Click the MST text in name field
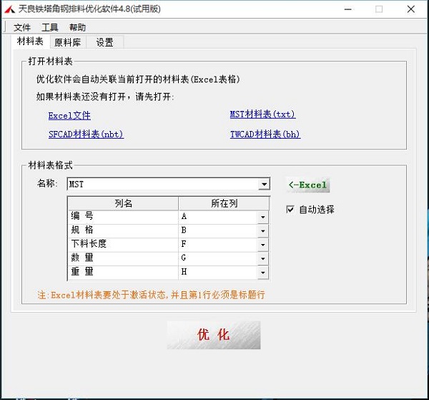The width and height of the screenshot is (429, 400). coord(77,184)
